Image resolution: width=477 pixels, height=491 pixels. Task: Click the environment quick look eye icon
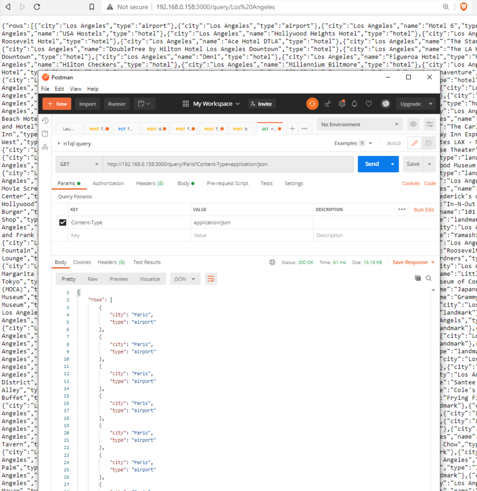point(413,125)
